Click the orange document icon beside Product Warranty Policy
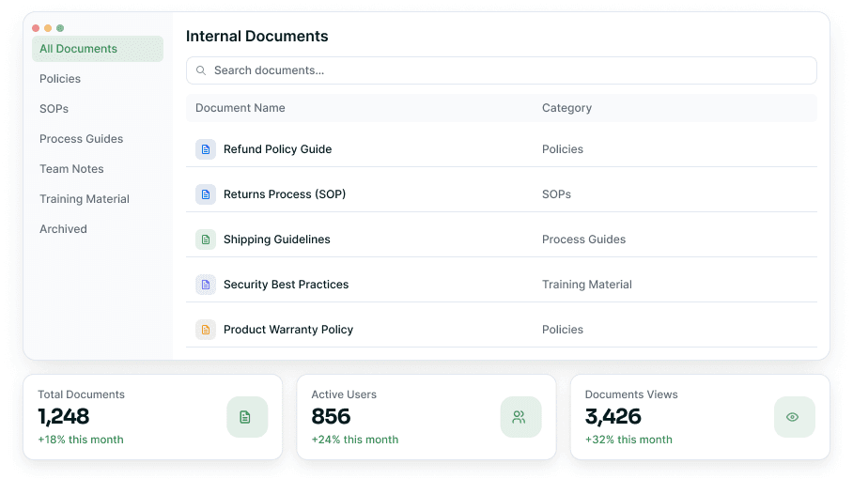 point(206,330)
